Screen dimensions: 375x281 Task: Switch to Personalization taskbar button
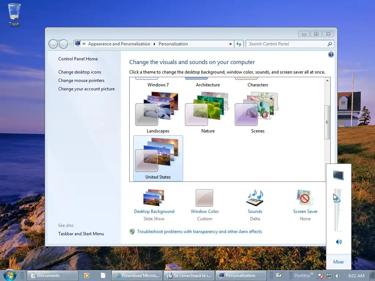click(241, 276)
